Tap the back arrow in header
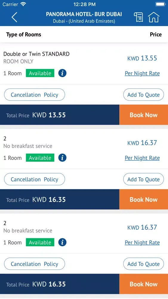The height and width of the screenshot is (299, 168). 14,17
